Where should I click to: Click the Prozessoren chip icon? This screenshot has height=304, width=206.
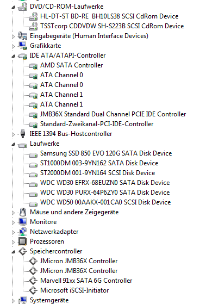(x=23, y=241)
